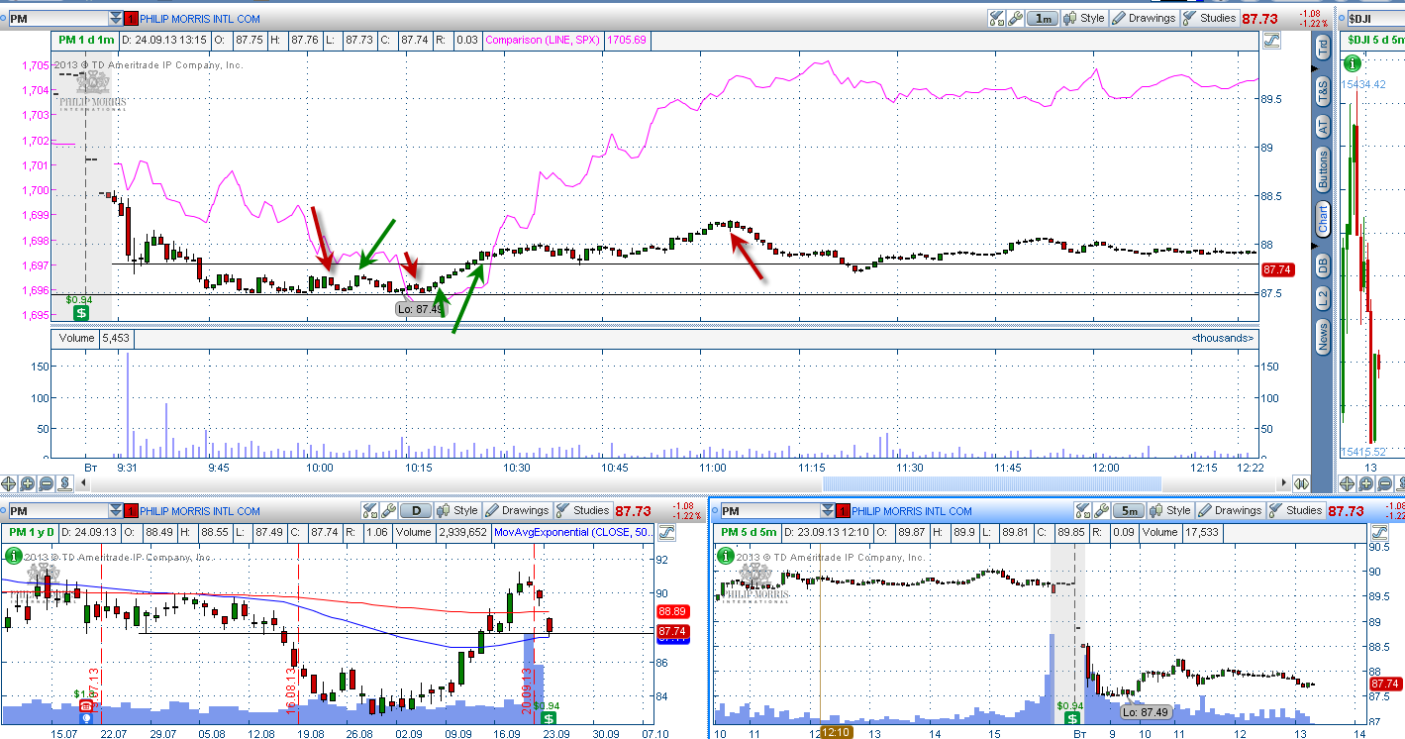The height and width of the screenshot is (739, 1405).
Task: Click the top chart horizontal scrollbar thumb
Action: [992, 483]
